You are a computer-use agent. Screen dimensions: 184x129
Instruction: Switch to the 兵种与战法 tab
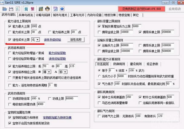(x=26, y=15)
